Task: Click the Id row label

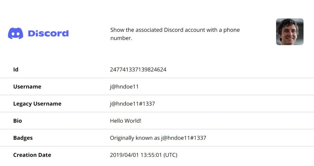Action: click(16, 69)
